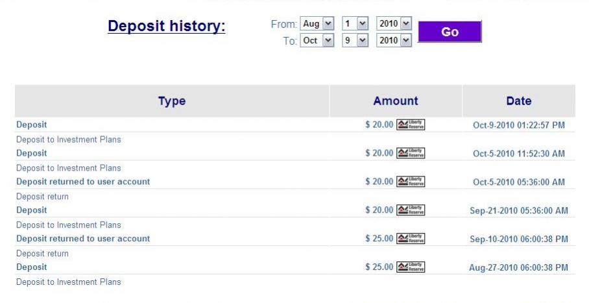
Task: Open the From month dropdown showing Aug
Action: pyautogui.click(x=317, y=24)
